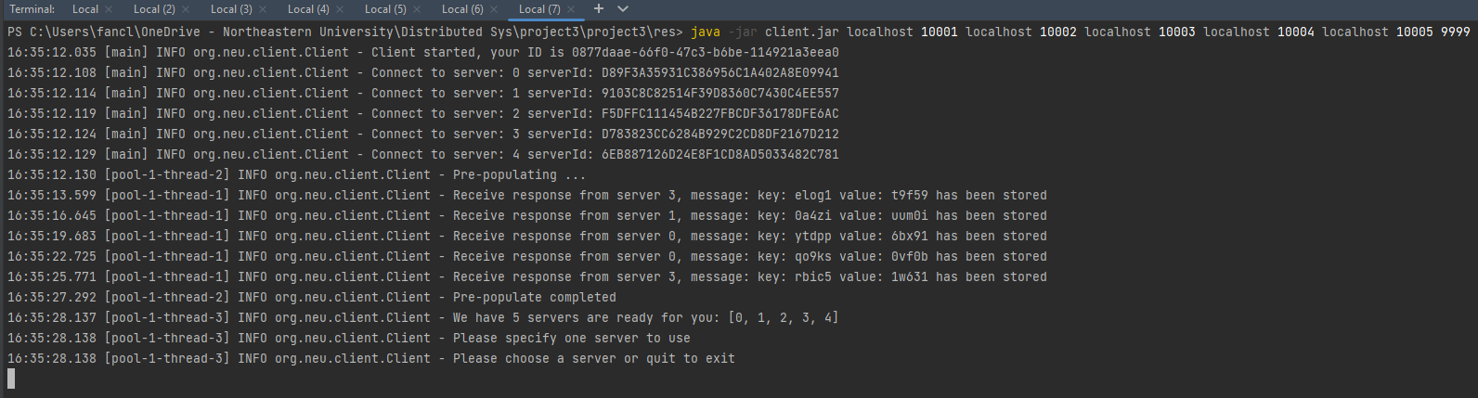Viewport: 1478px width, 398px height.
Task: Click serverId D89F3A35931C386956C1A402A8E09941
Action: point(720,72)
